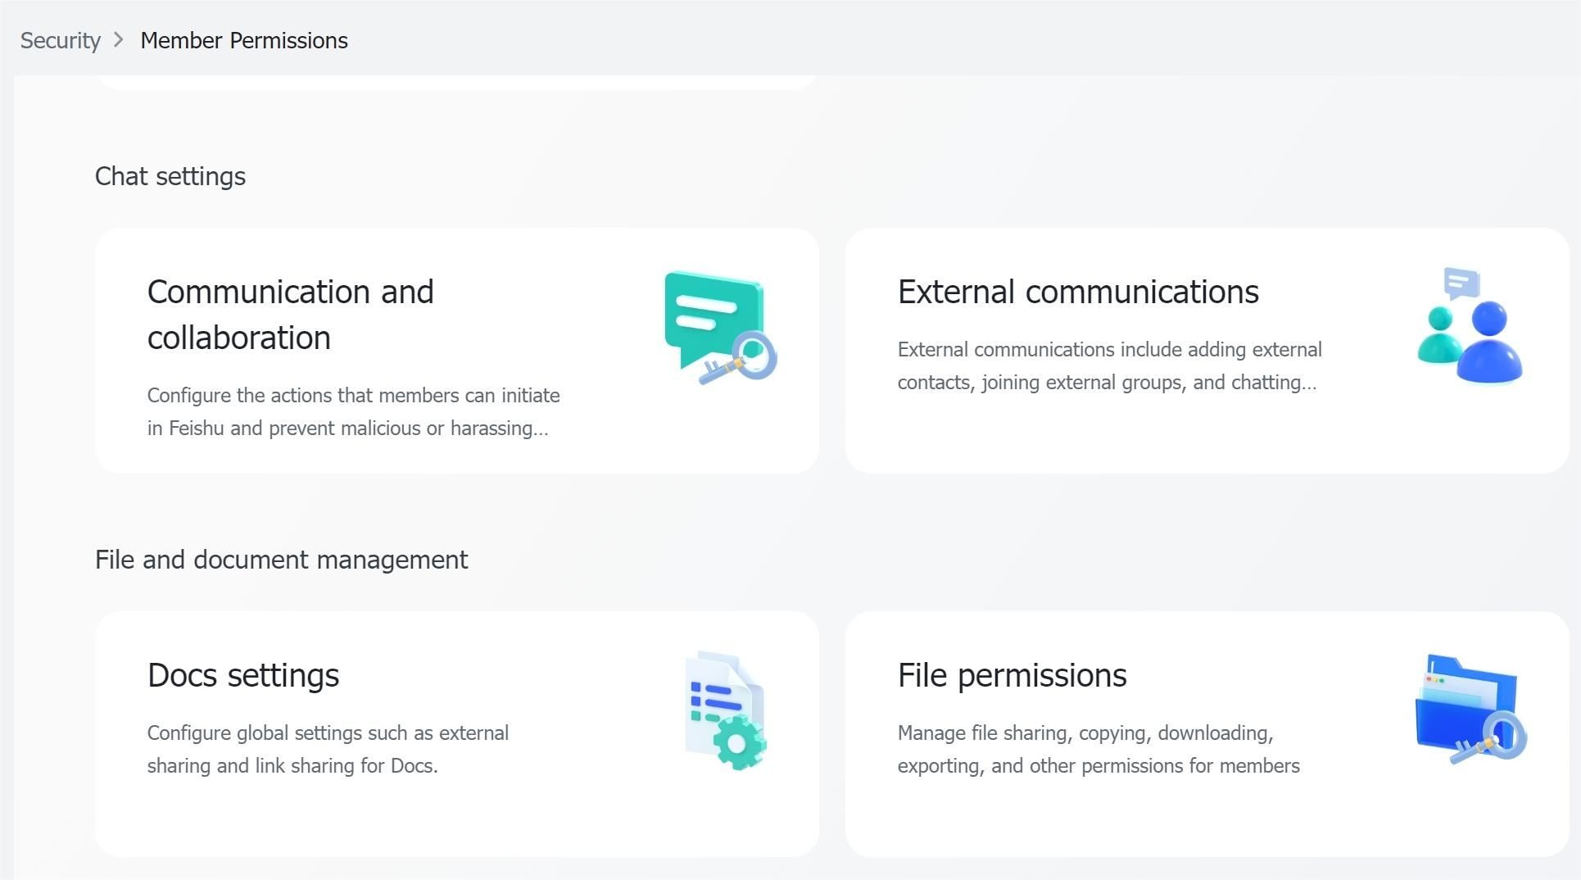Image resolution: width=1581 pixels, height=880 pixels.
Task: Open the External communications settings card
Action: 1205,350
